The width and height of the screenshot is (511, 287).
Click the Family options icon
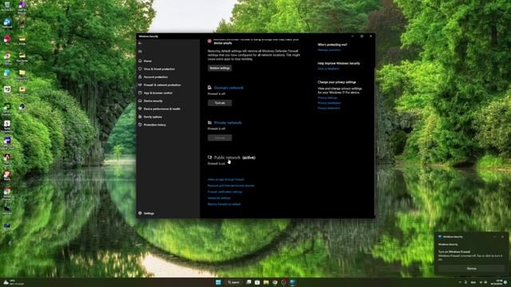coord(141,117)
